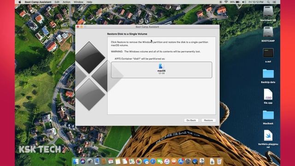The image size is (295, 166).
Task: Select BackUp data folder on desktop
Action: tap(268, 76)
